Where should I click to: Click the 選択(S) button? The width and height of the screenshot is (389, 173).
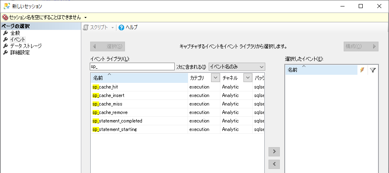pos(108,46)
